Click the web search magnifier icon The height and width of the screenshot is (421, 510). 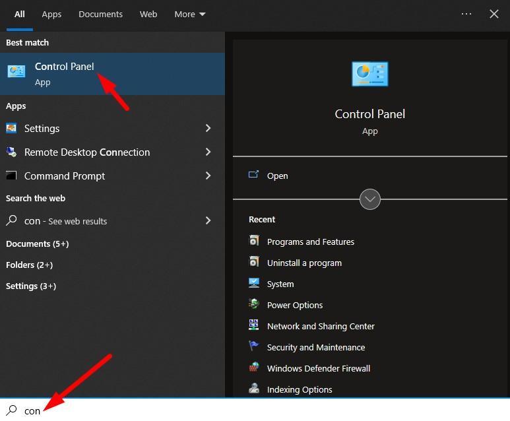click(11, 220)
